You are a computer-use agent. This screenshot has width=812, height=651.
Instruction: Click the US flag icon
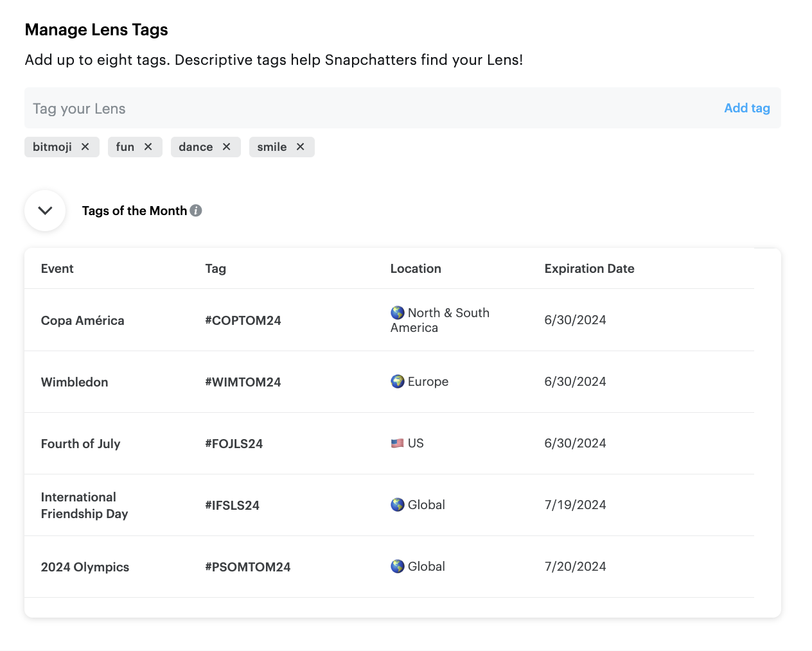tap(397, 444)
